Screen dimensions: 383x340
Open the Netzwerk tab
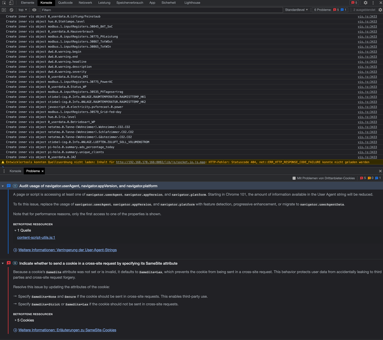click(85, 3)
